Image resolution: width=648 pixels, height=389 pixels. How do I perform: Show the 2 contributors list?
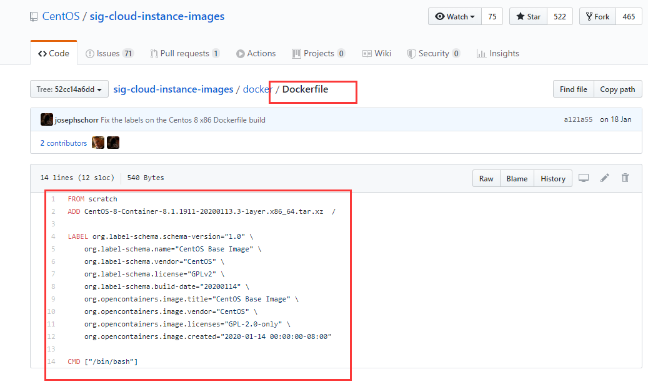coord(64,143)
